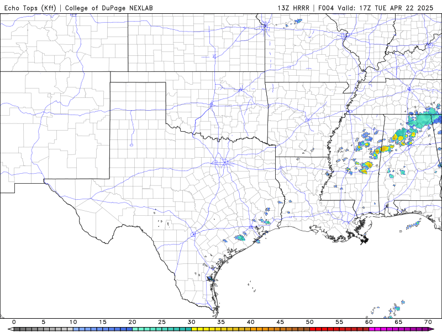
Task: Click the colorbar label '25'
Action: click(x=162, y=322)
